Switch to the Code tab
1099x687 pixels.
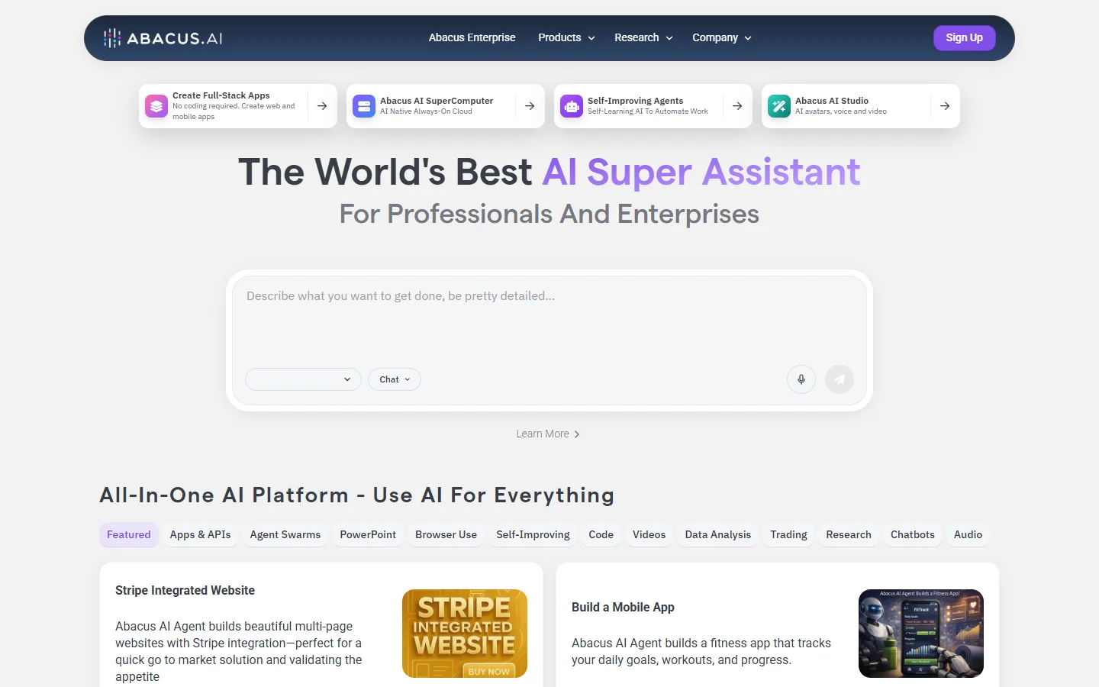point(601,535)
